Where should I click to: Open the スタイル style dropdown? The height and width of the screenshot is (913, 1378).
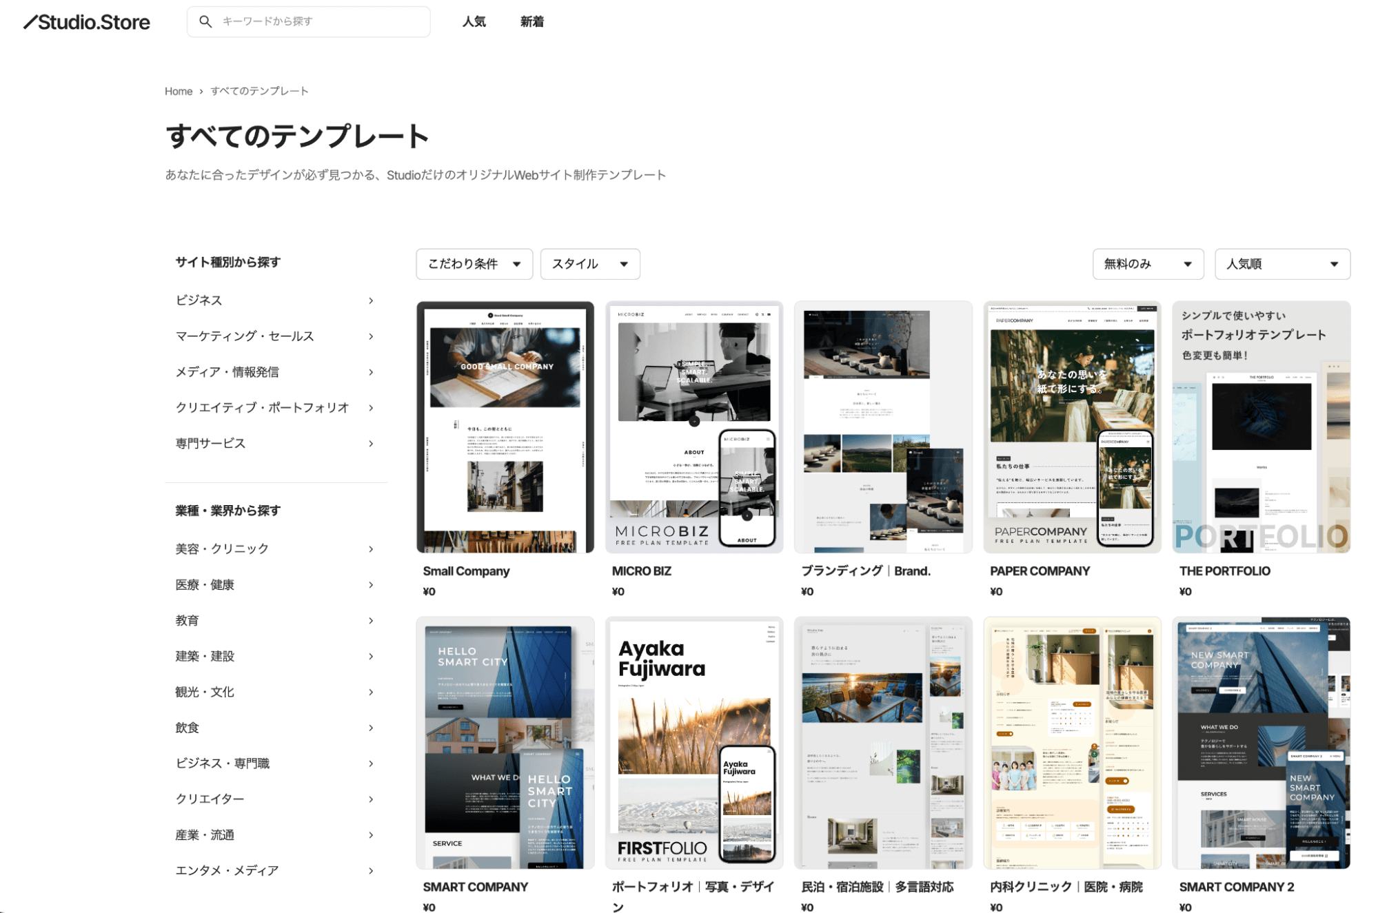point(590,263)
